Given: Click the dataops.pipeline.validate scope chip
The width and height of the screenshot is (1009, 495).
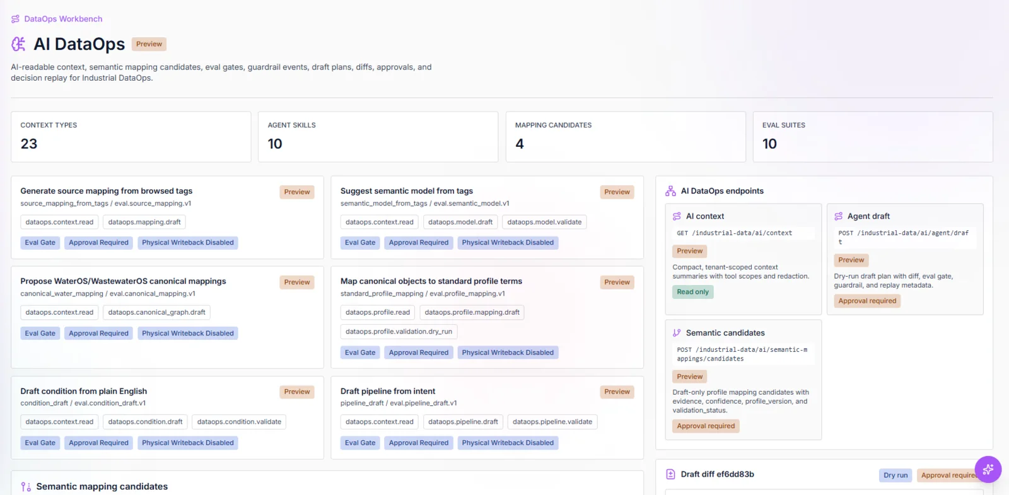Looking at the screenshot, I should (552, 422).
